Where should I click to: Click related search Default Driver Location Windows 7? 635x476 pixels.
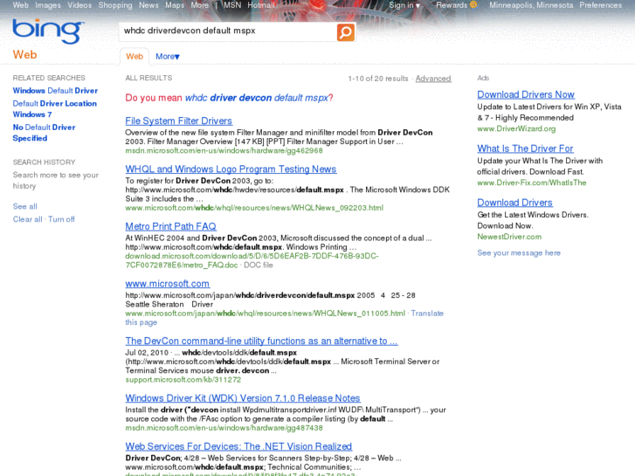pos(55,109)
